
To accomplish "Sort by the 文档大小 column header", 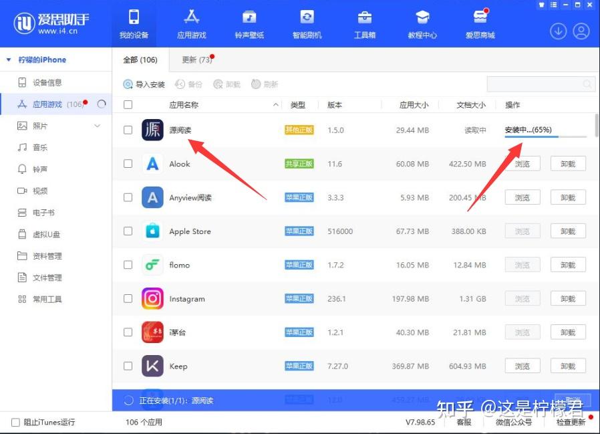I will 471,105.
